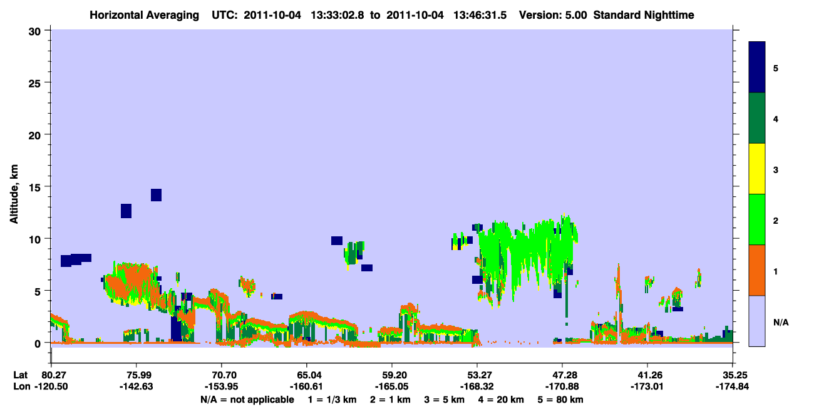Click the colorbar label 4
814x417 pixels.
776,119
